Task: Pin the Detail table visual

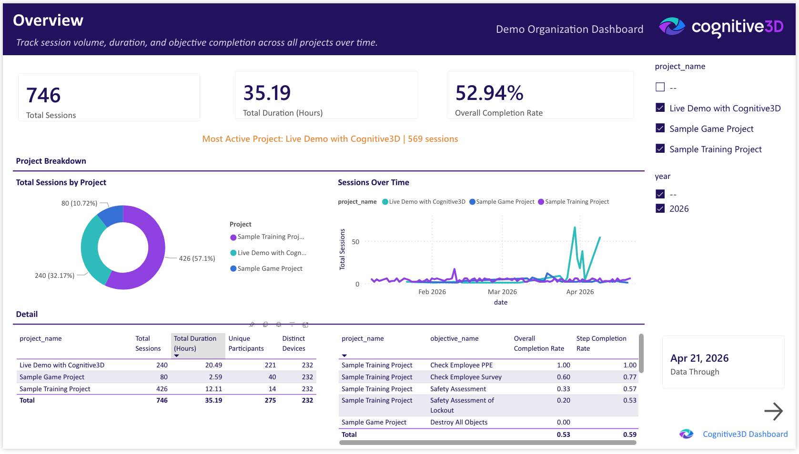Action: 252,325
